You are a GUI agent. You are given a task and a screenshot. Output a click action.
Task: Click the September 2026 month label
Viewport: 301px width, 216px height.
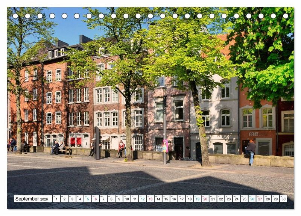pyautogui.click(x=32, y=199)
